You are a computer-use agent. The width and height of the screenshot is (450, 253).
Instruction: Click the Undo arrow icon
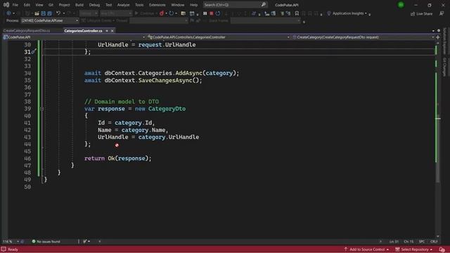pyautogui.click(x=58, y=13)
